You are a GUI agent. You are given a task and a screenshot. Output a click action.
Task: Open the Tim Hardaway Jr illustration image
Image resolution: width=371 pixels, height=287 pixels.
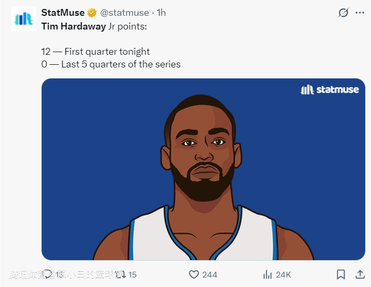(x=203, y=174)
